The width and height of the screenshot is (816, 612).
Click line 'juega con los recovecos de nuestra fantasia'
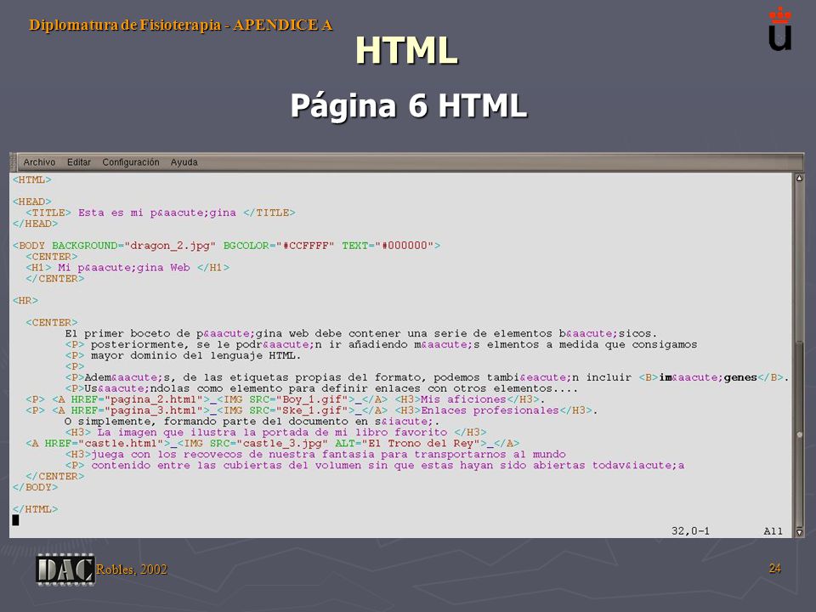click(x=315, y=454)
